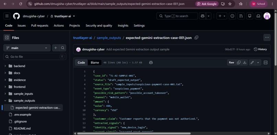Open commit message Add expected Gemini extraction

click(x=138, y=50)
